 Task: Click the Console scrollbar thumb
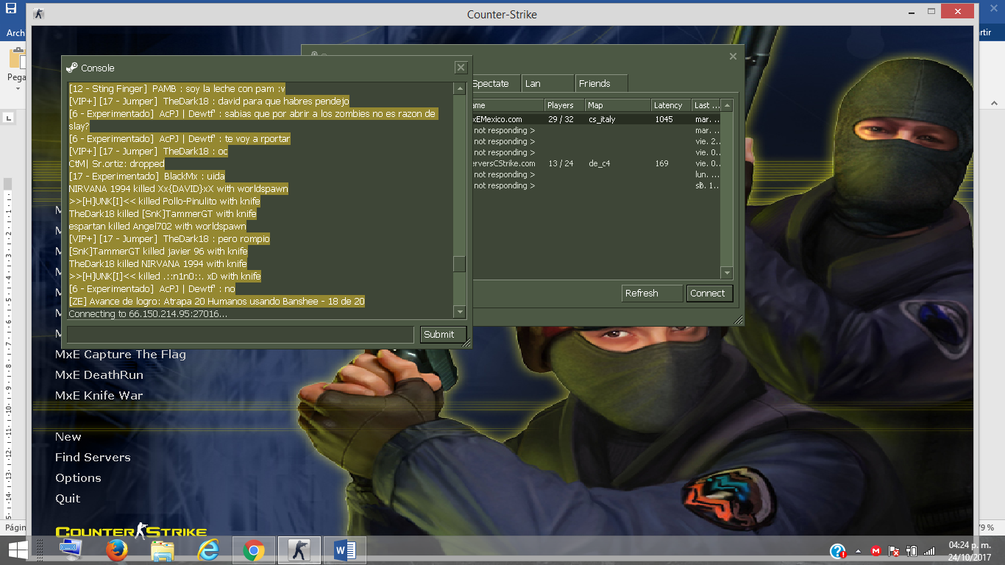coord(459,264)
